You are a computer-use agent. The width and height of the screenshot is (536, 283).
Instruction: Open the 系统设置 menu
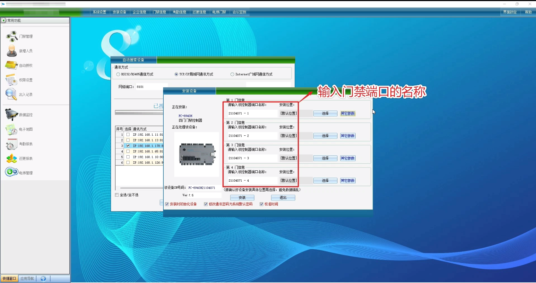99,12
